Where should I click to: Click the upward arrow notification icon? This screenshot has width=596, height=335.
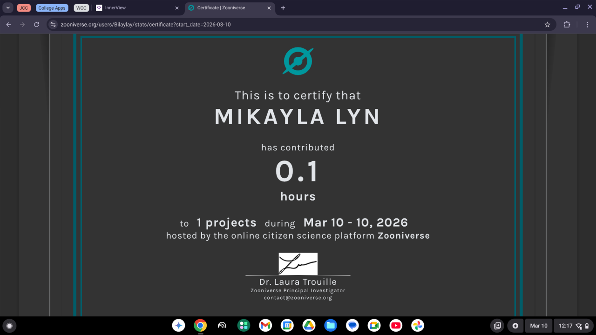[x=515, y=326]
